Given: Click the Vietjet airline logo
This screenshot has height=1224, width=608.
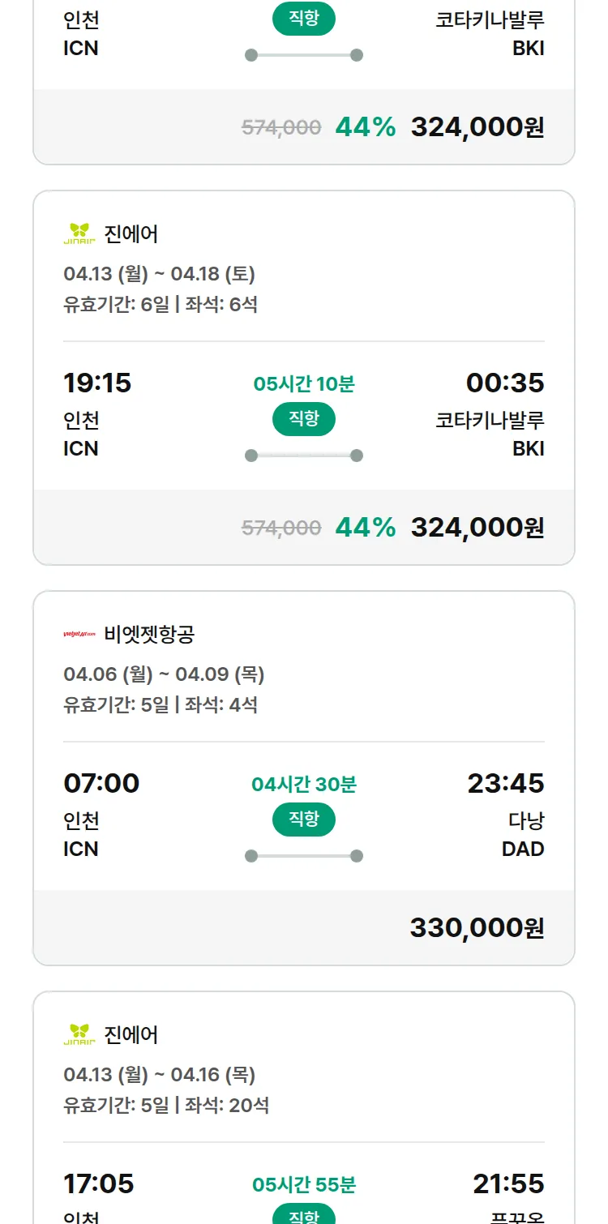Looking at the screenshot, I should tap(79, 634).
